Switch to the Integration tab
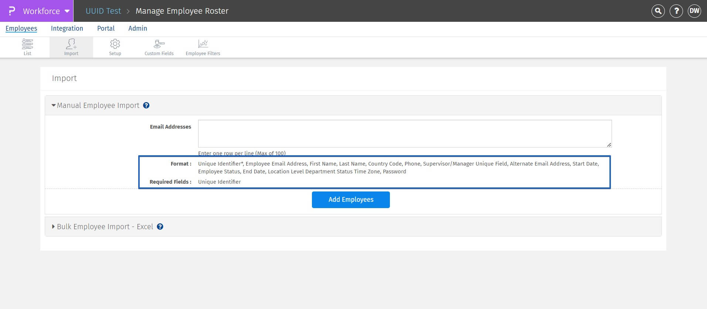The width and height of the screenshot is (707, 309). pyautogui.click(x=67, y=28)
